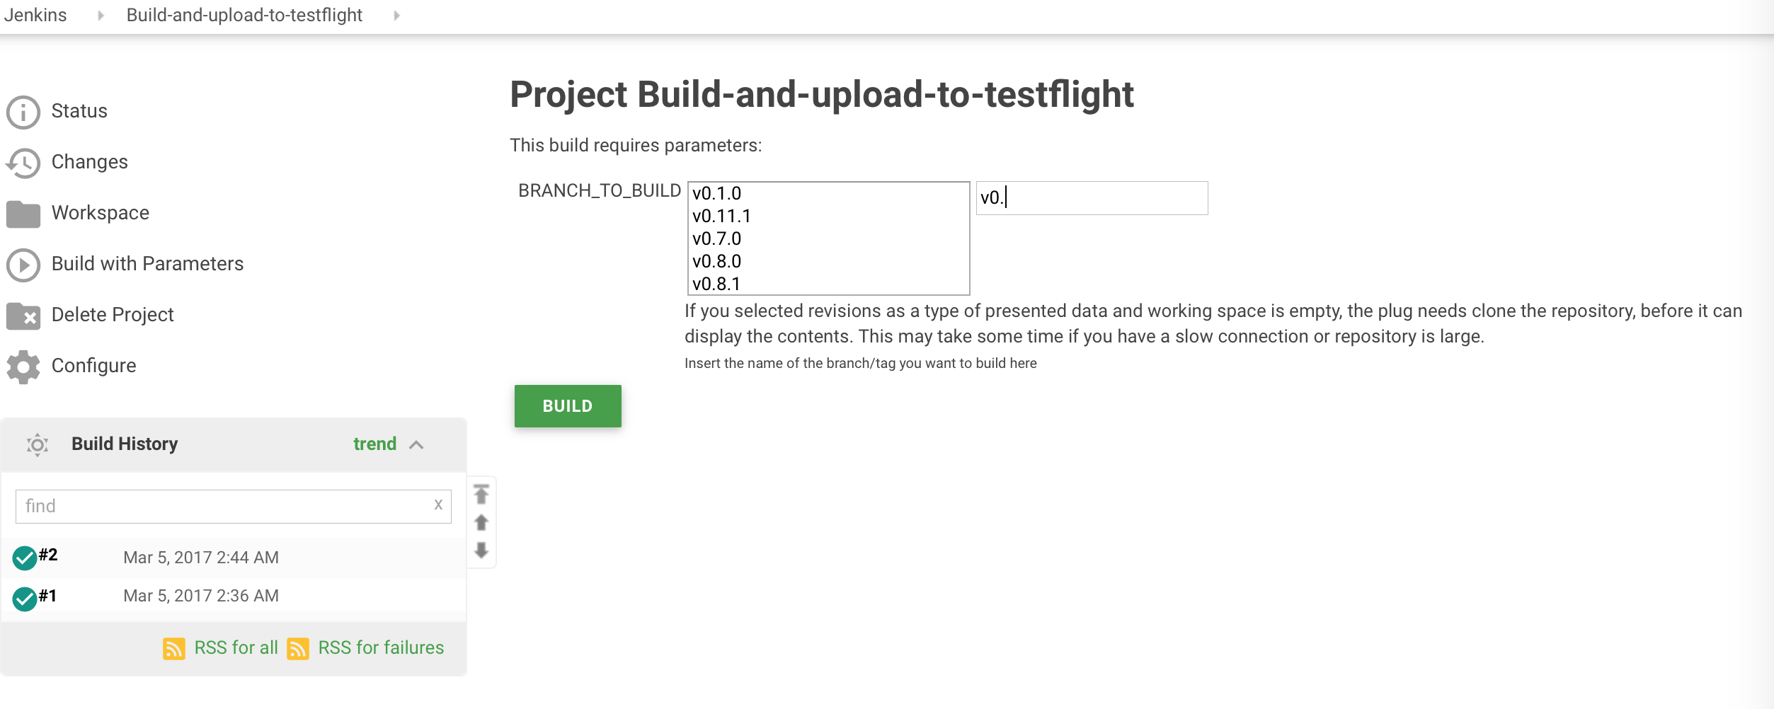Collapse Build History with the chevron
This screenshot has width=1774, height=709.
click(x=416, y=444)
